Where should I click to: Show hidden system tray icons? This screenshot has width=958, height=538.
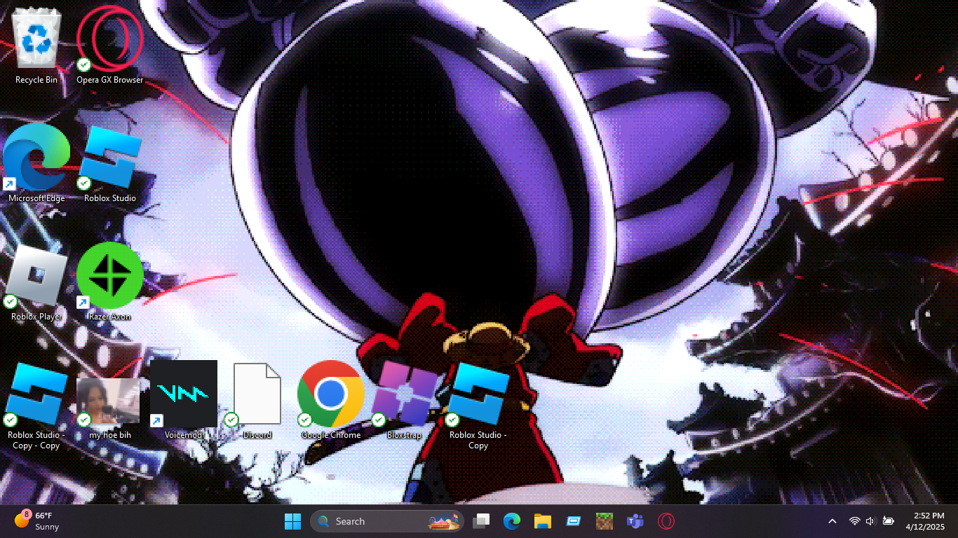click(x=832, y=521)
